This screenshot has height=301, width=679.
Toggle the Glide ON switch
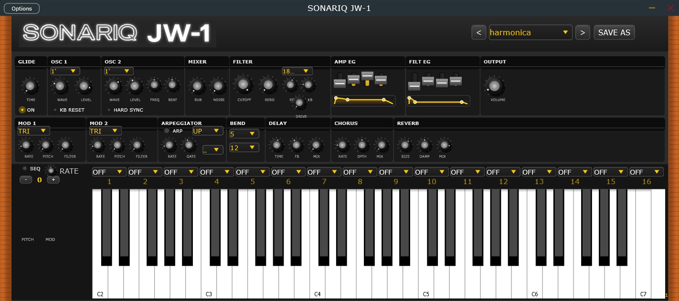(22, 110)
